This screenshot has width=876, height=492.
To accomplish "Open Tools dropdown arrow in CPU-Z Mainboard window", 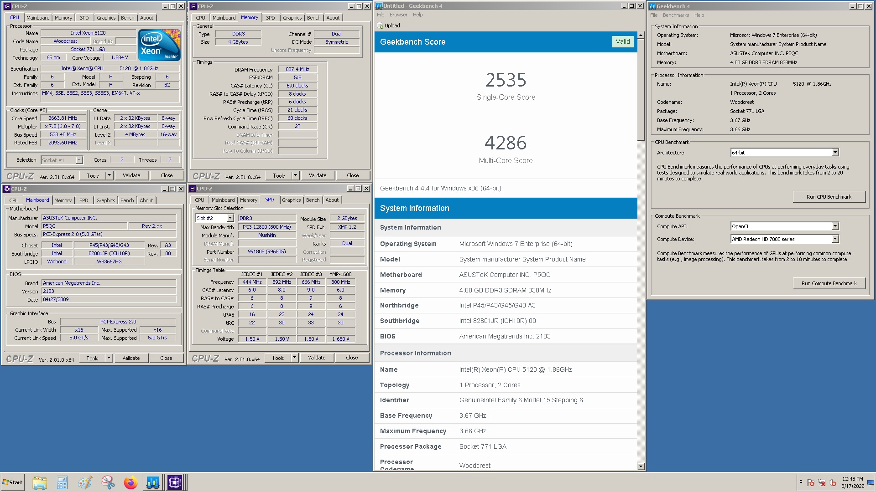I will click(x=109, y=358).
